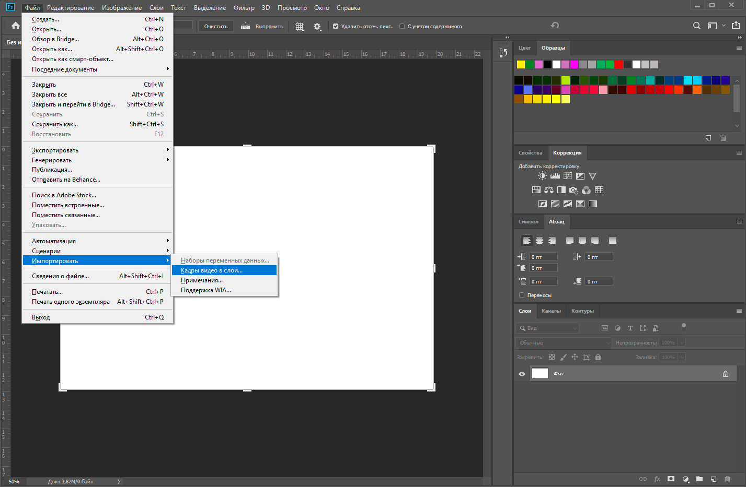
Task: Switch to Символ tab
Action: pyautogui.click(x=529, y=222)
